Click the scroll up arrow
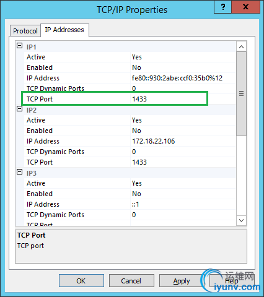264x297 pixels. tap(241, 47)
